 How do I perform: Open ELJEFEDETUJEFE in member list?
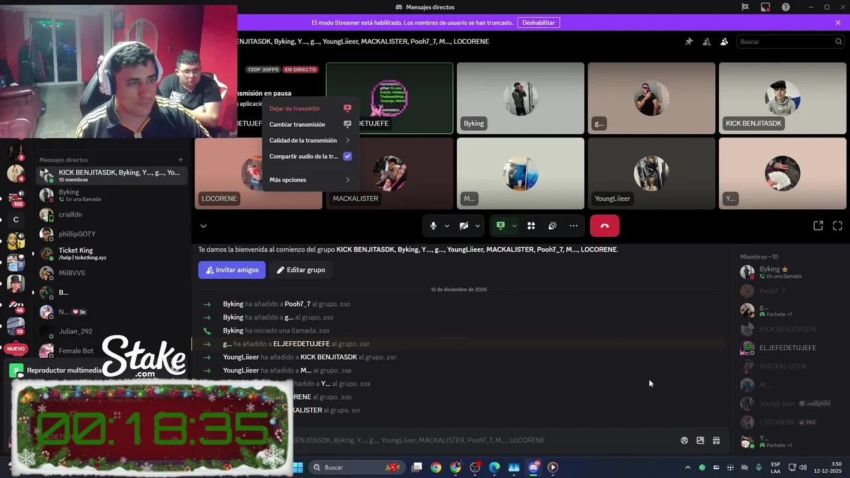pyautogui.click(x=790, y=348)
